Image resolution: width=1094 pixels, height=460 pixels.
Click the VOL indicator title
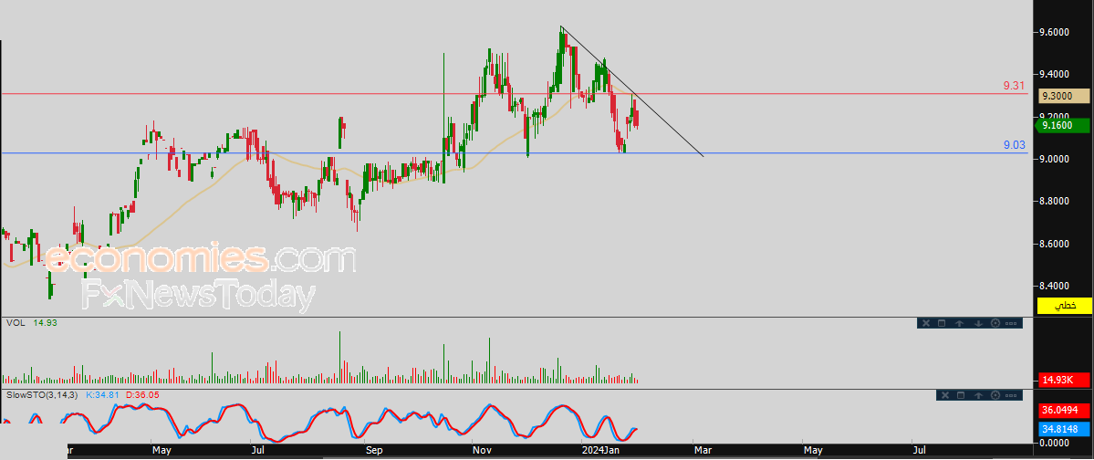[x=16, y=322]
